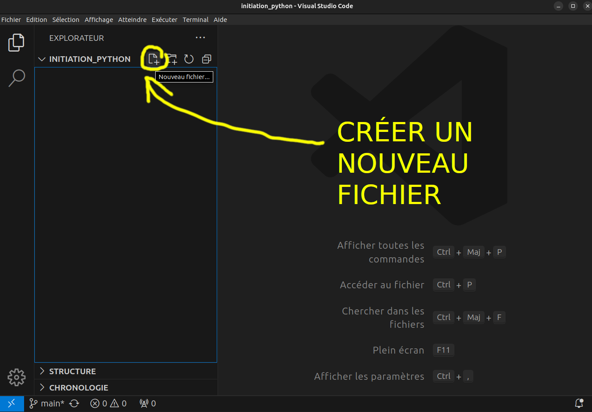Expand the STRUCTURE section

126,371
